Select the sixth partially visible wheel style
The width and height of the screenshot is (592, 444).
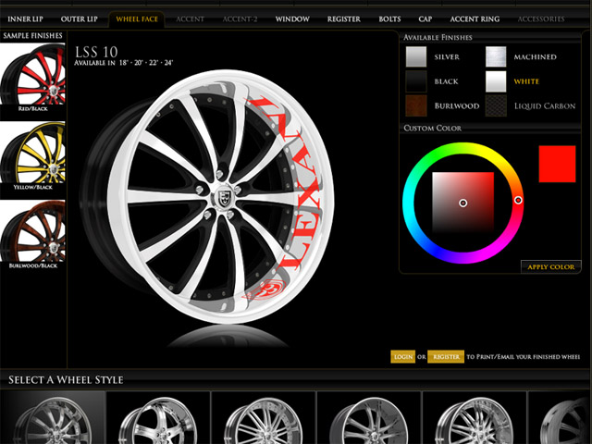tap(560, 417)
